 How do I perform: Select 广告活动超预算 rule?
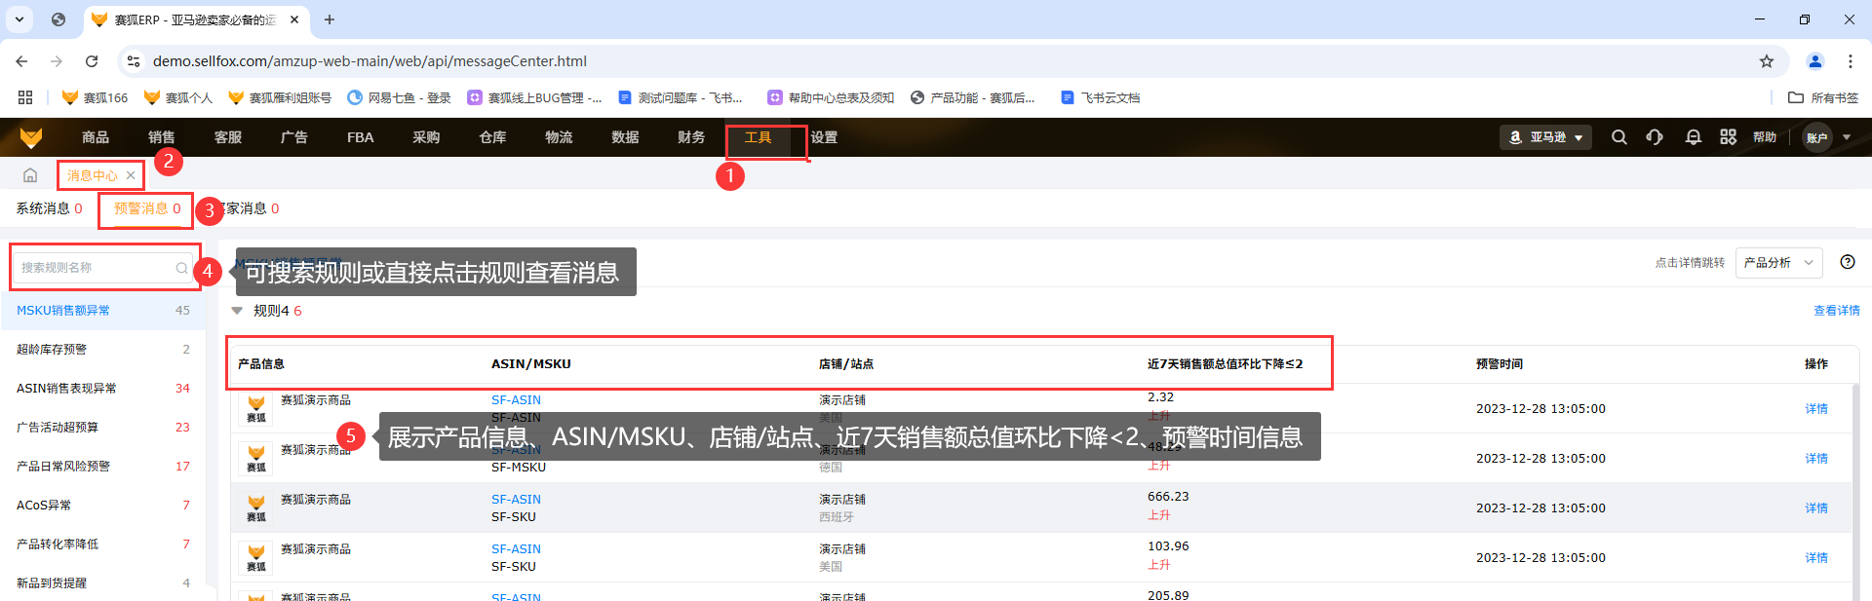[x=102, y=428]
